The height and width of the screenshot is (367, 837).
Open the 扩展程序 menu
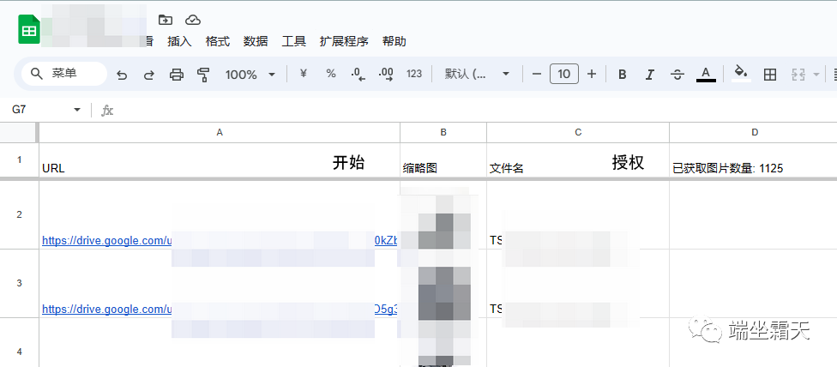pos(344,41)
